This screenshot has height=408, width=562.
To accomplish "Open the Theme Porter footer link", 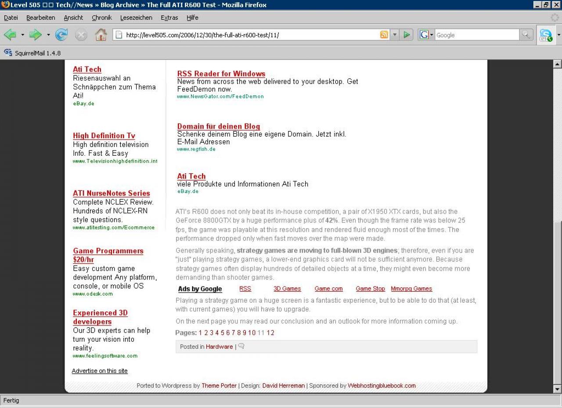I will (x=219, y=386).
